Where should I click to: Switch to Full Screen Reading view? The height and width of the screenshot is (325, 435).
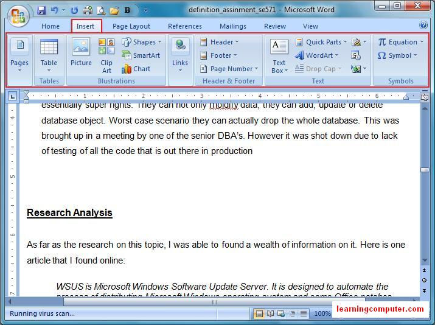[x=270, y=313]
